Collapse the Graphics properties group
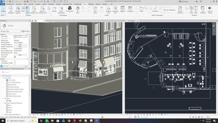Screen dimensions: 218x123 pyautogui.click(x=27, y=34)
